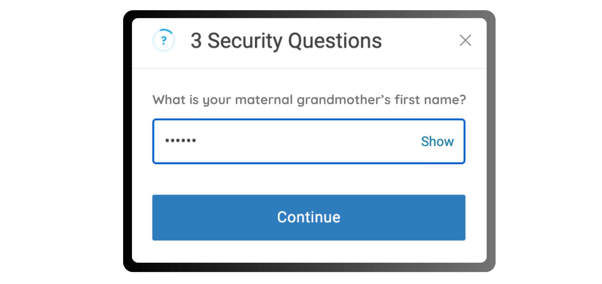The image size is (602, 284).
Task: Toggle answer visibility with Show
Action: coord(437,141)
